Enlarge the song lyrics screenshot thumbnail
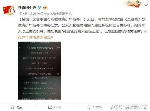Screen dimensions: 150x111 click(x=40, y=71)
